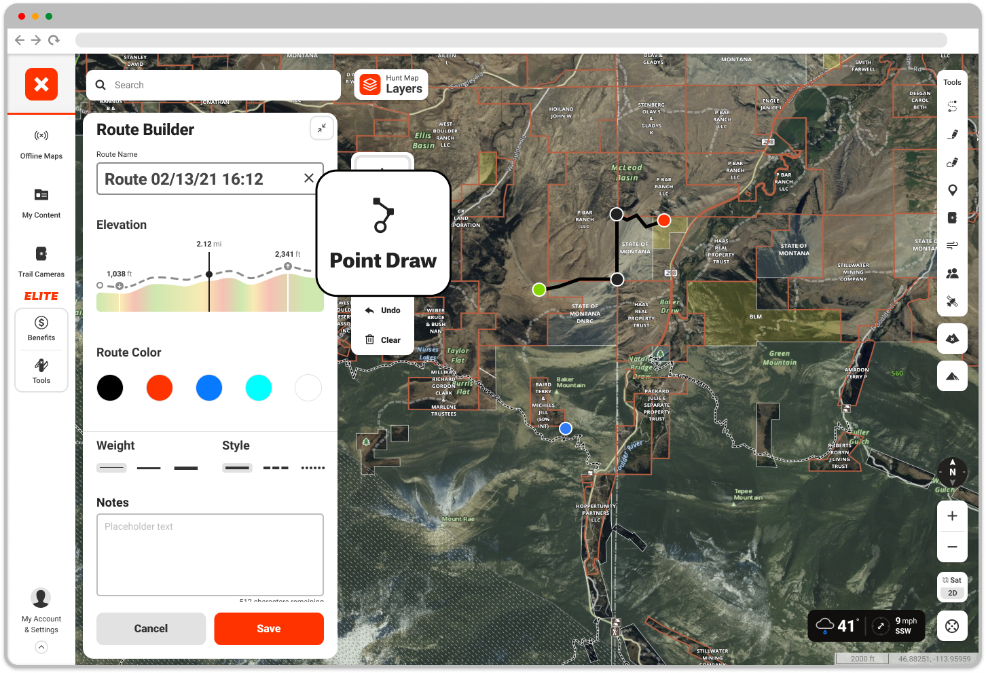Click the red route end point

(664, 220)
